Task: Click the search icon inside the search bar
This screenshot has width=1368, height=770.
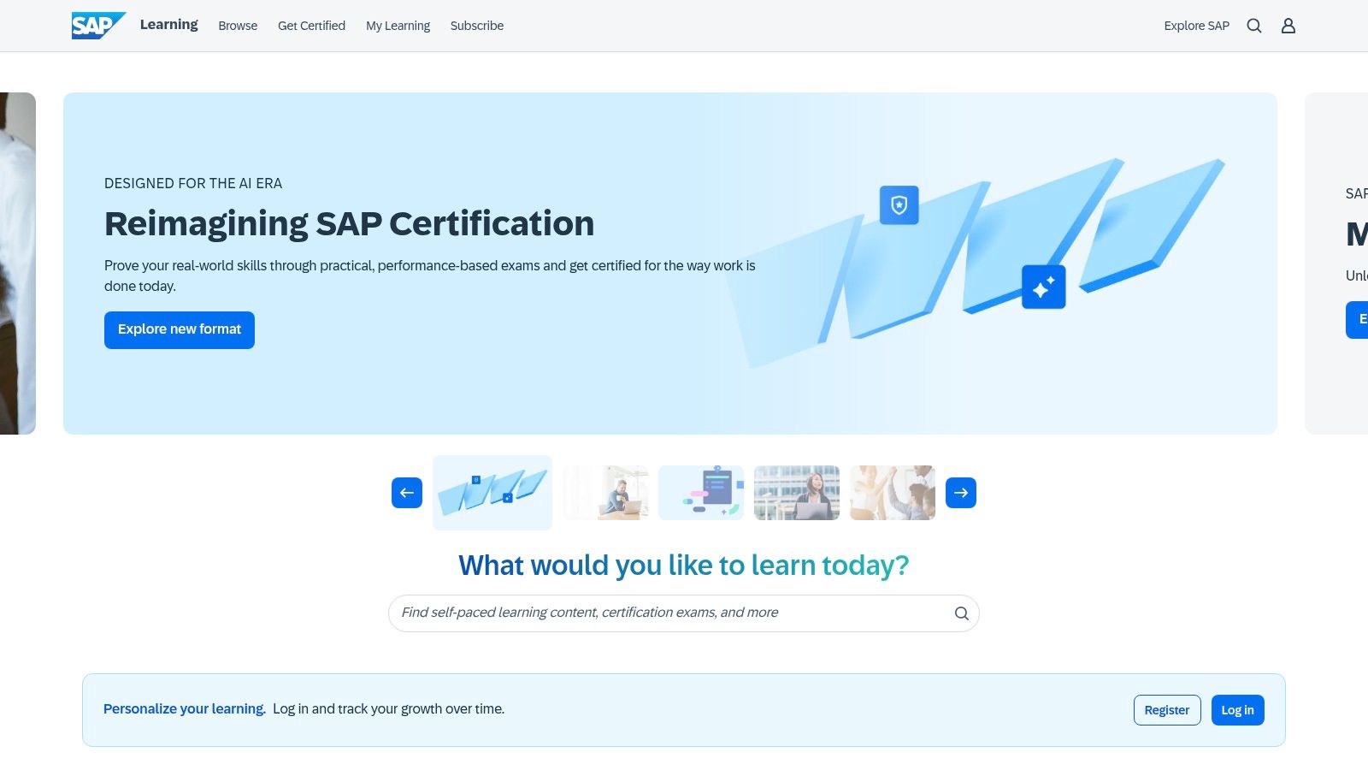Action: pos(960,613)
